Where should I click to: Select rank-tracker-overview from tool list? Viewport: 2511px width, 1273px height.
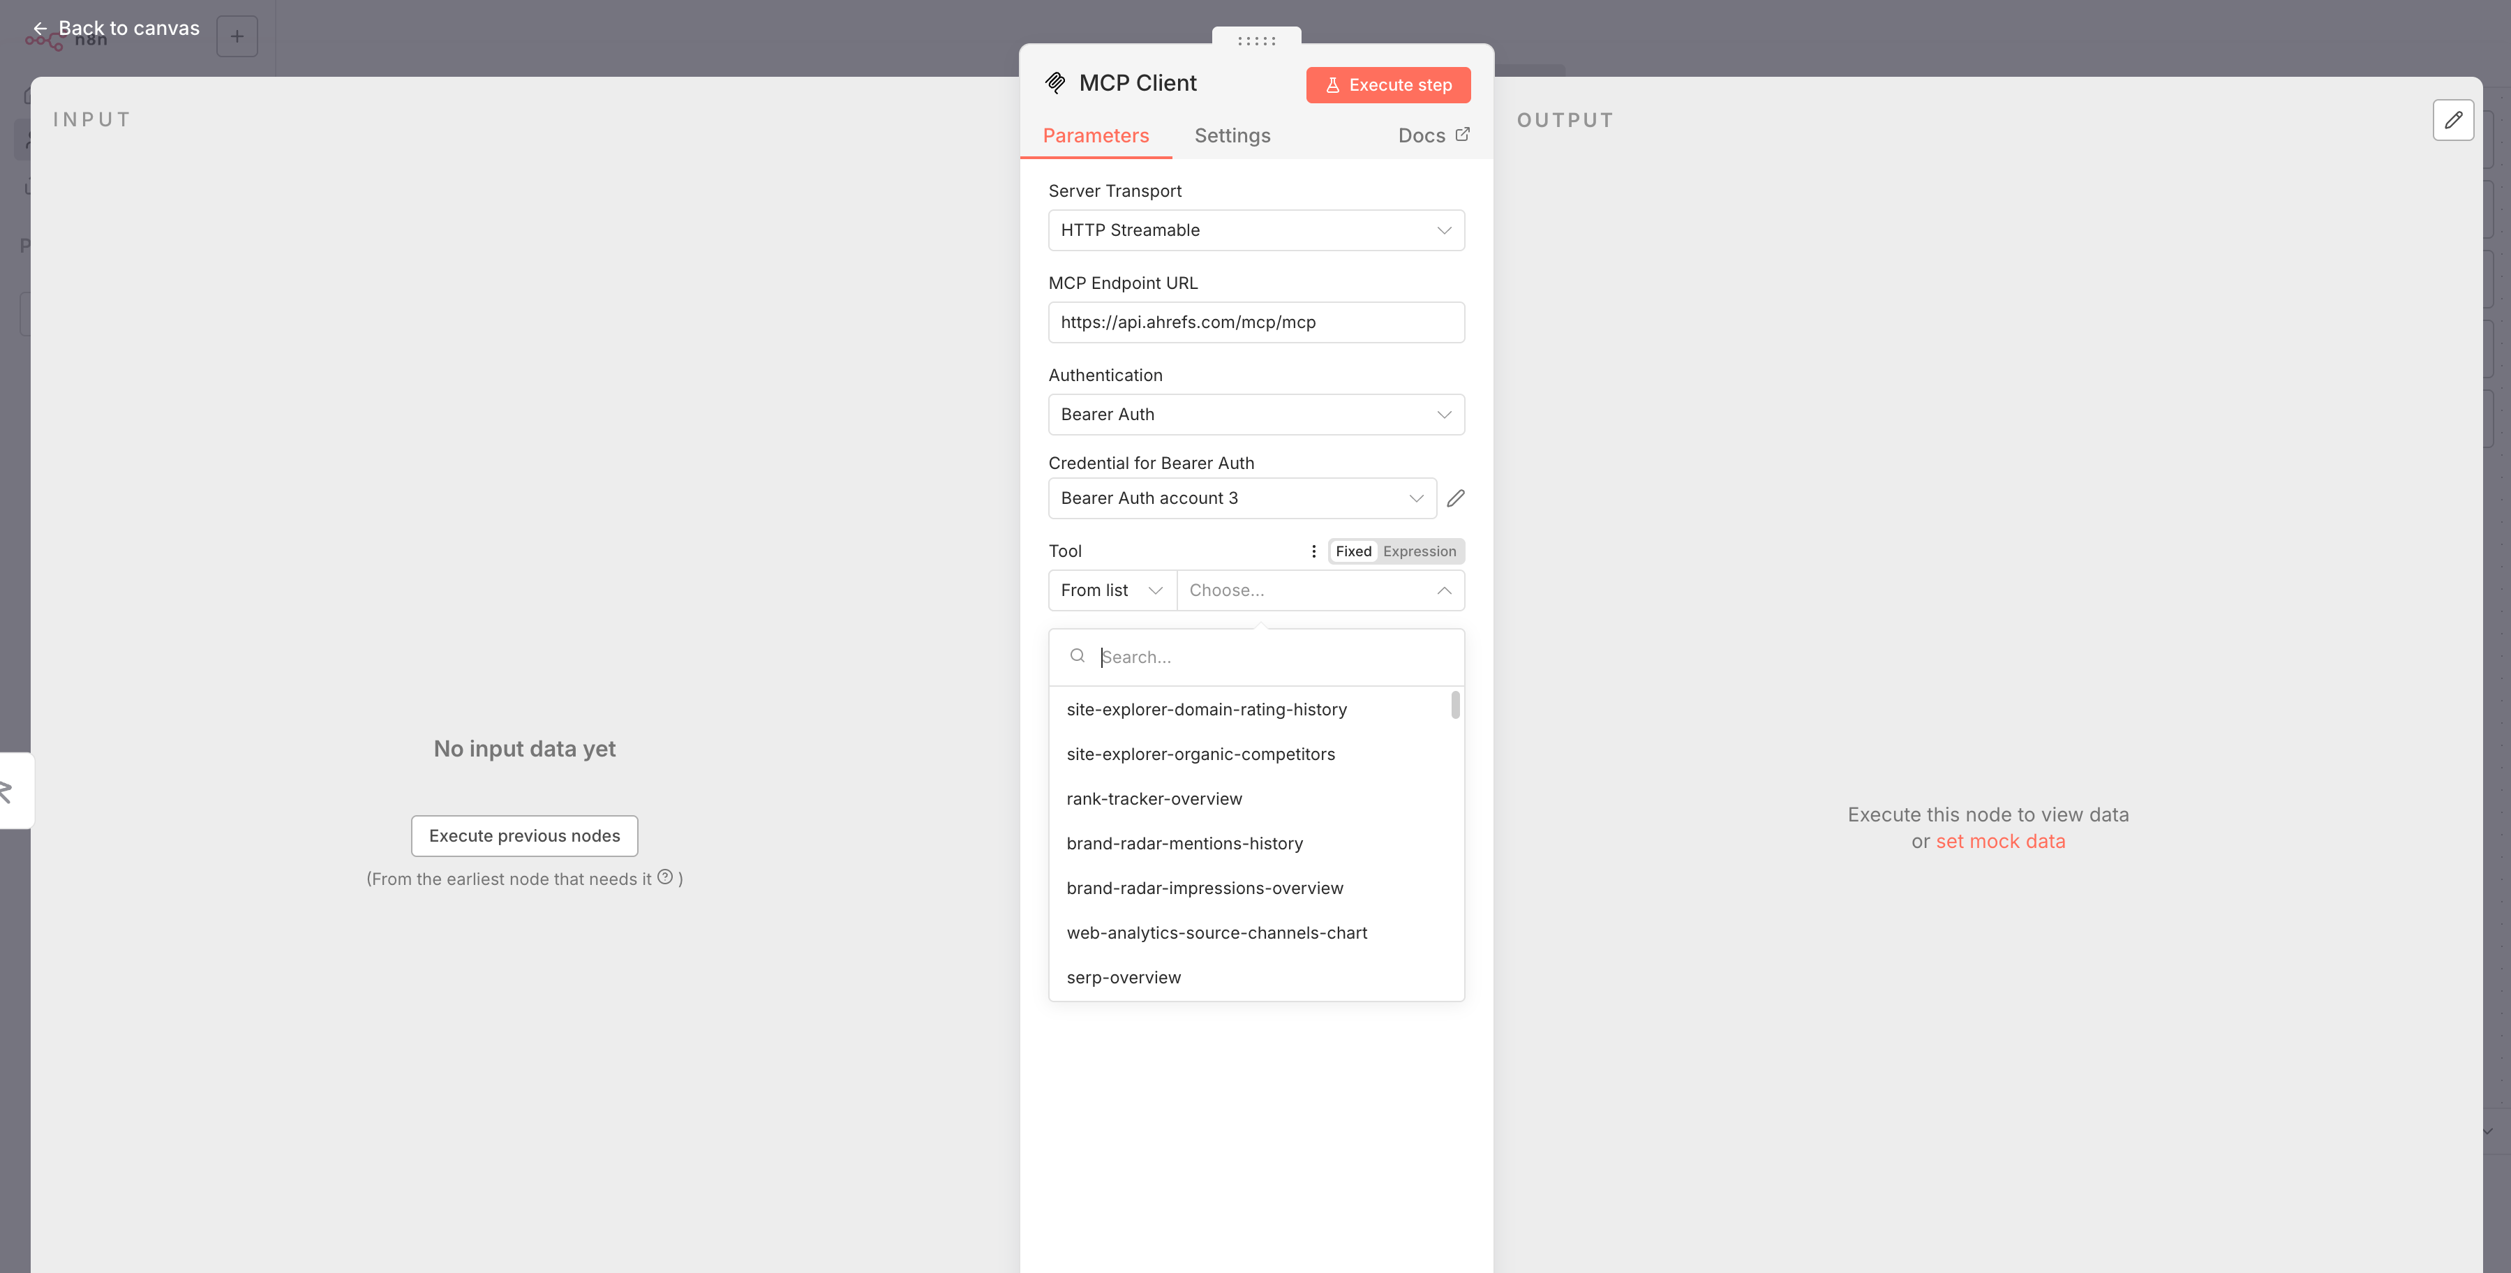pos(1154,798)
